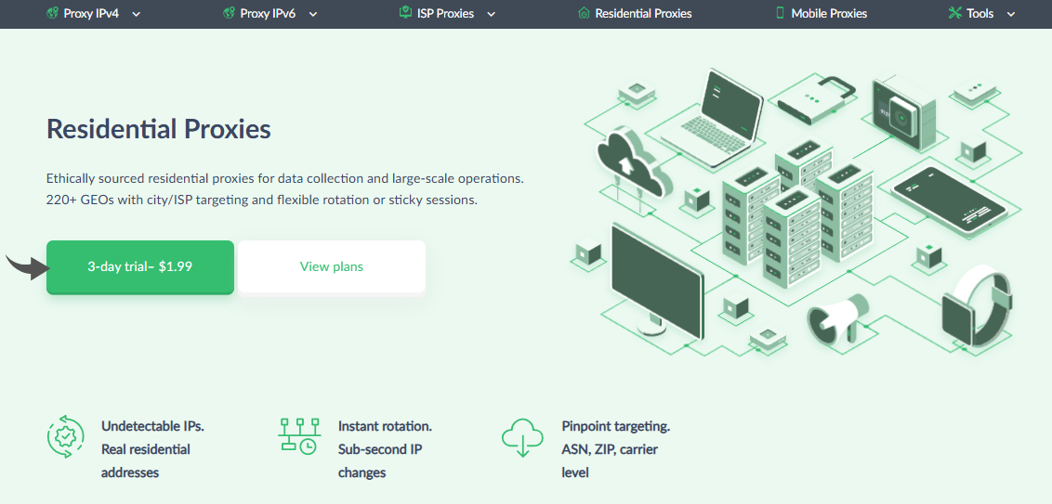Click the ISP Proxies monitor icon
The height and width of the screenshot is (504, 1052).
pyautogui.click(x=404, y=12)
